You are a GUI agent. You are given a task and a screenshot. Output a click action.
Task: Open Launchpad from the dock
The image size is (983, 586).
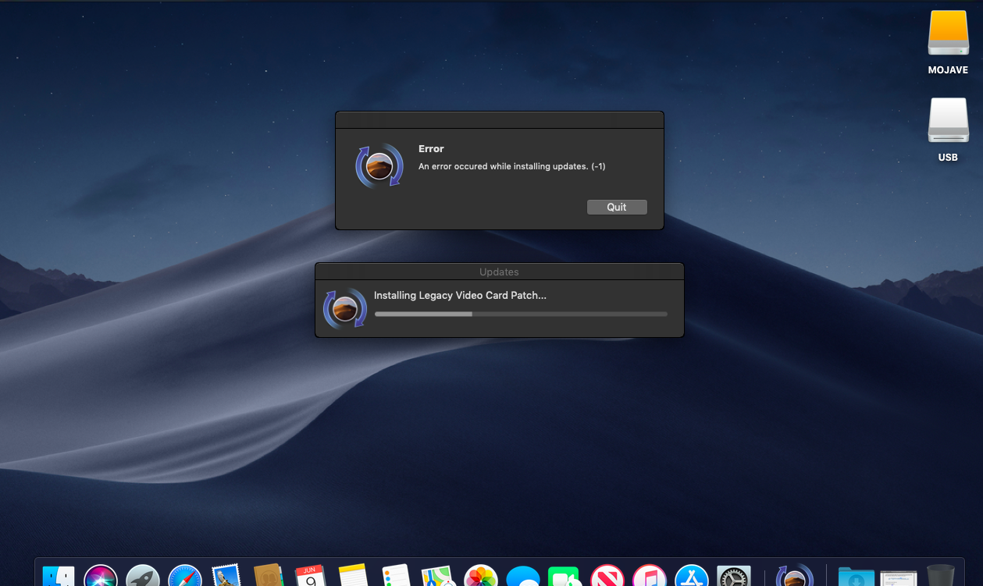click(143, 576)
